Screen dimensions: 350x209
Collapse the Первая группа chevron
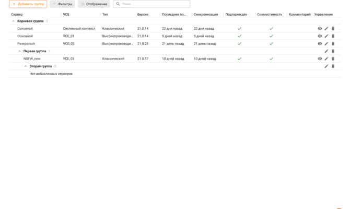pyautogui.click(x=20, y=51)
